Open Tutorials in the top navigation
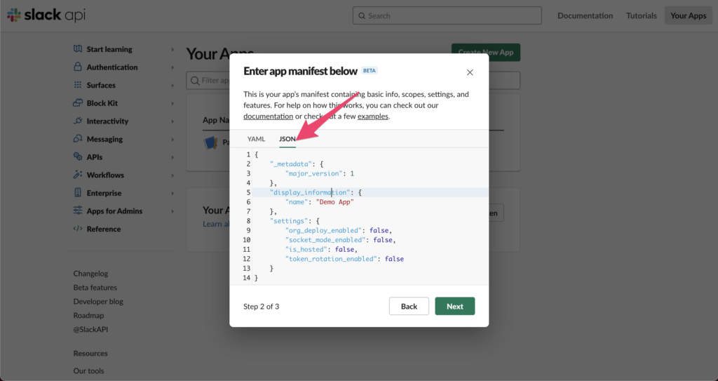Image resolution: width=718 pixels, height=381 pixels. [x=641, y=15]
